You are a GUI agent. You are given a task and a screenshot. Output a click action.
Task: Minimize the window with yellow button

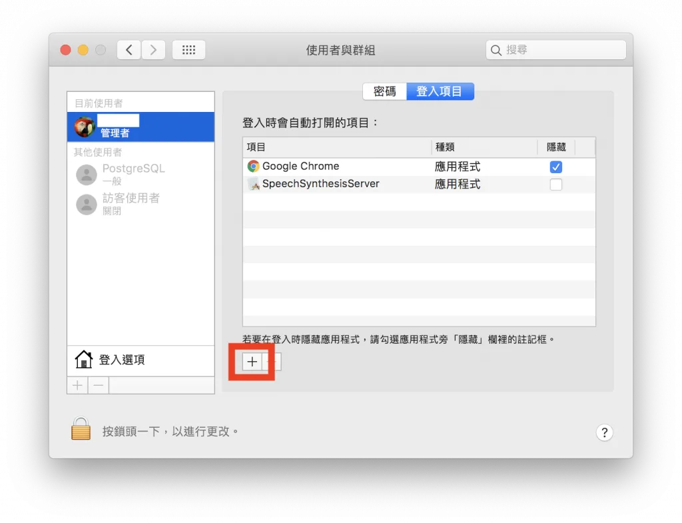tap(83, 50)
